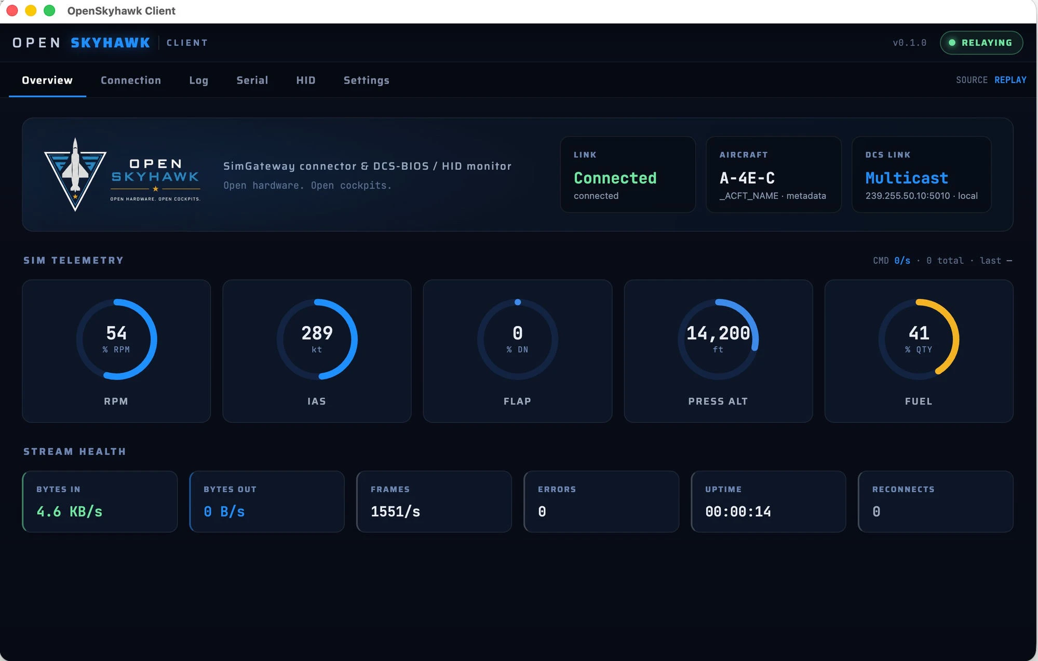Click the _ACFT_NAME metadata text
Viewport: 1038px width, 661px height.
click(x=773, y=196)
